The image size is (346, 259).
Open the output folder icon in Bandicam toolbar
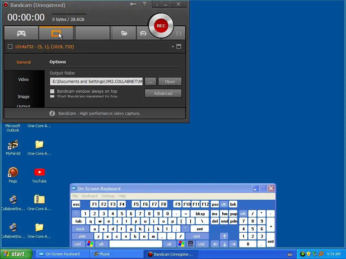point(124,33)
